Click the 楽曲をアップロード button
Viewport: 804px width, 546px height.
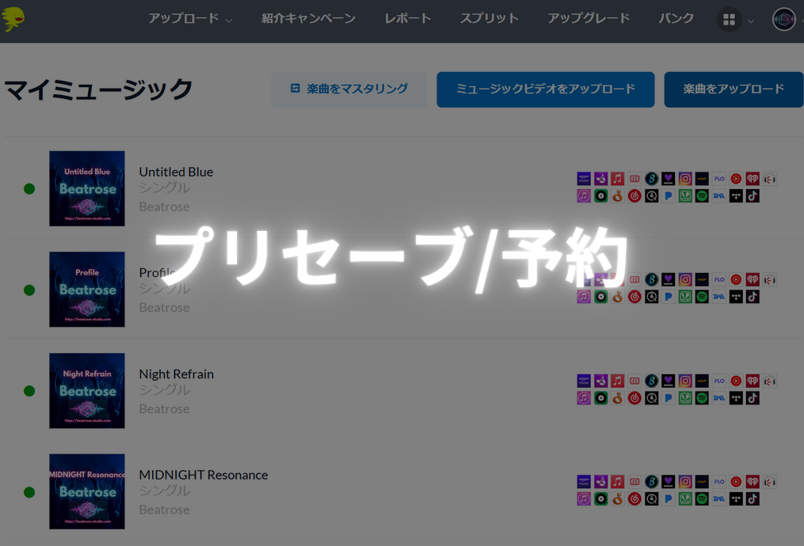point(734,89)
